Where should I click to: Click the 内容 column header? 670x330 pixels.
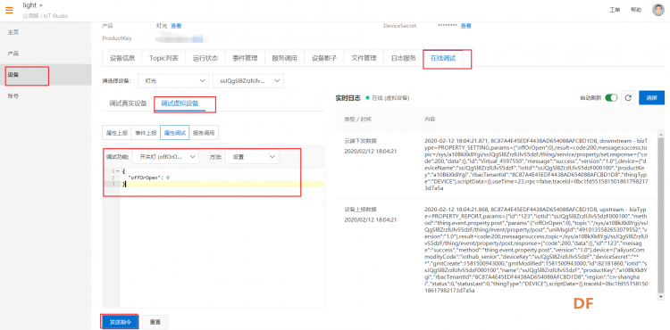click(430, 119)
